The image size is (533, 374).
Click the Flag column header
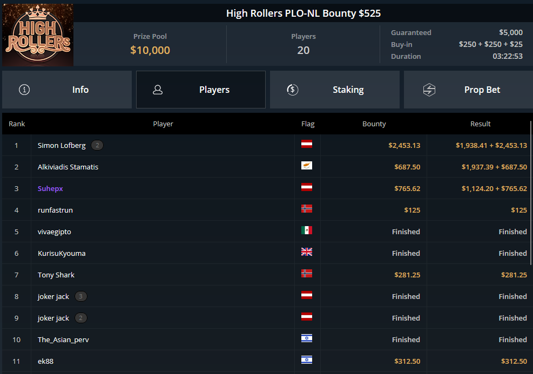308,124
